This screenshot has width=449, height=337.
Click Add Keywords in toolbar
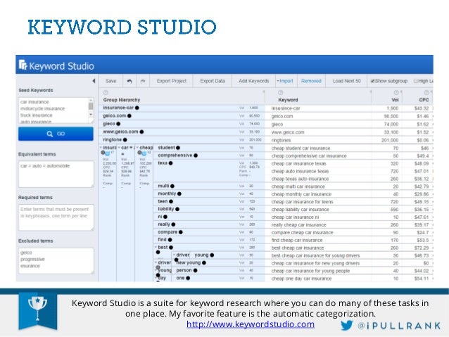click(254, 81)
